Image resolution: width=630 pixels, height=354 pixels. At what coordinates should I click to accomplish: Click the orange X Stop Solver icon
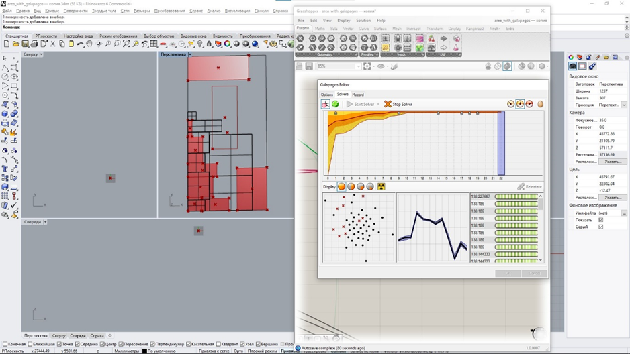tap(388, 104)
